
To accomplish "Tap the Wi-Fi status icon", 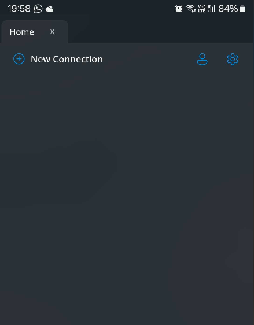I will (190, 9).
